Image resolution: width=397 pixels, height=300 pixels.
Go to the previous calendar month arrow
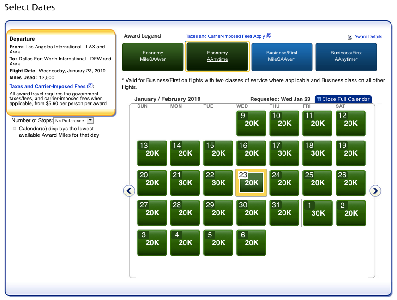click(x=129, y=190)
